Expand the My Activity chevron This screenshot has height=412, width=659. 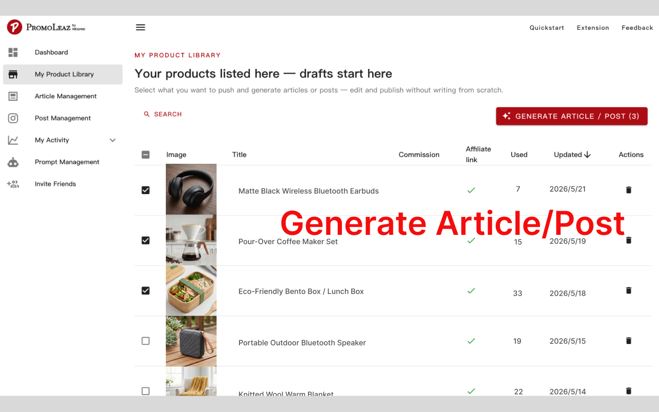click(x=113, y=140)
